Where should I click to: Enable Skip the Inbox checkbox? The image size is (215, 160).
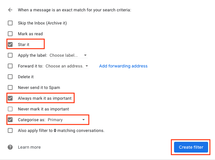10,23
